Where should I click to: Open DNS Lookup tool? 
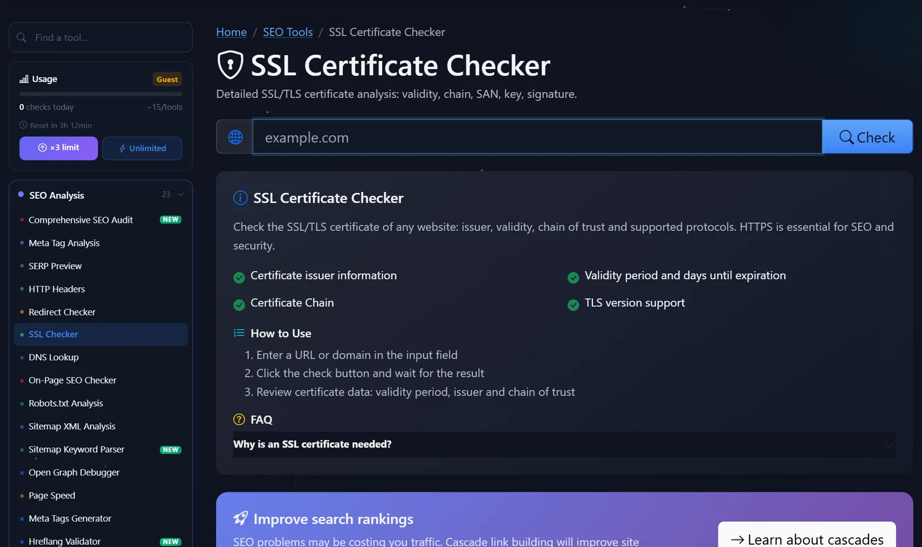click(x=101, y=357)
